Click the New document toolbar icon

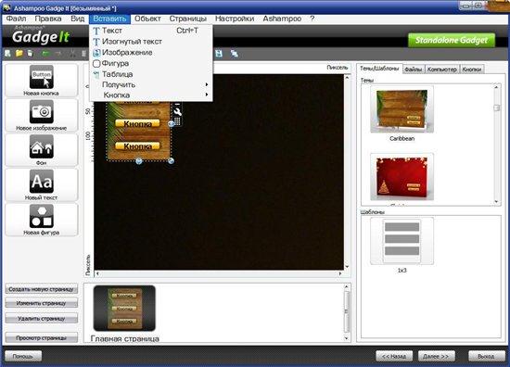point(7,54)
